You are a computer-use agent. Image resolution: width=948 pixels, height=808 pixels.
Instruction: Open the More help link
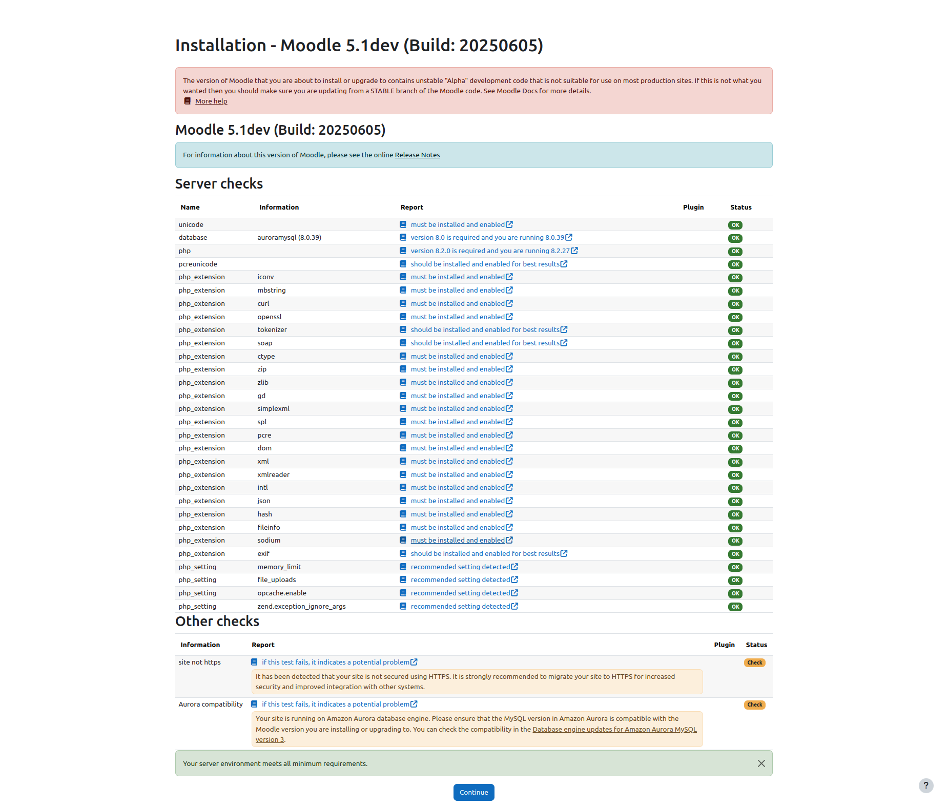211,101
